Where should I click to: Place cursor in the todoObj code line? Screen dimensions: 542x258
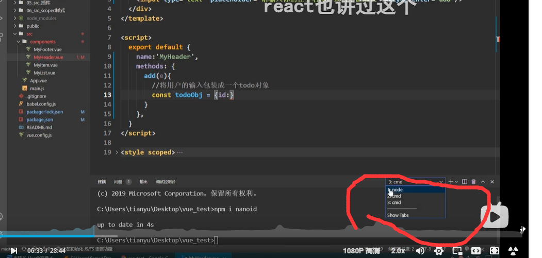(x=193, y=95)
